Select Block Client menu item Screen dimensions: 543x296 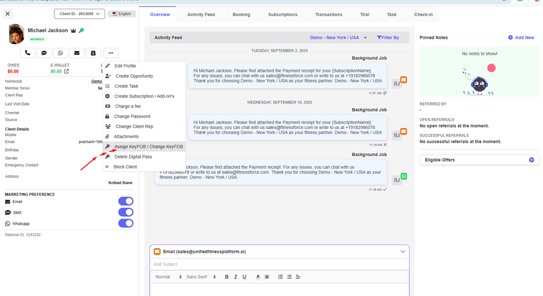pos(144,167)
